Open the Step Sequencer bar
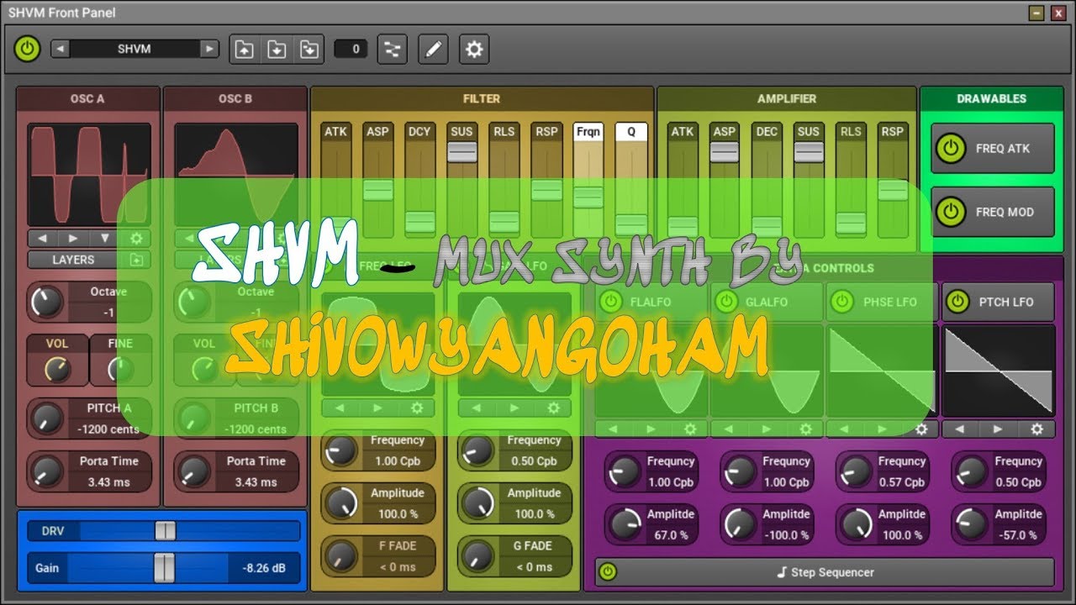Image resolution: width=1076 pixels, height=605 pixels. 825,572
